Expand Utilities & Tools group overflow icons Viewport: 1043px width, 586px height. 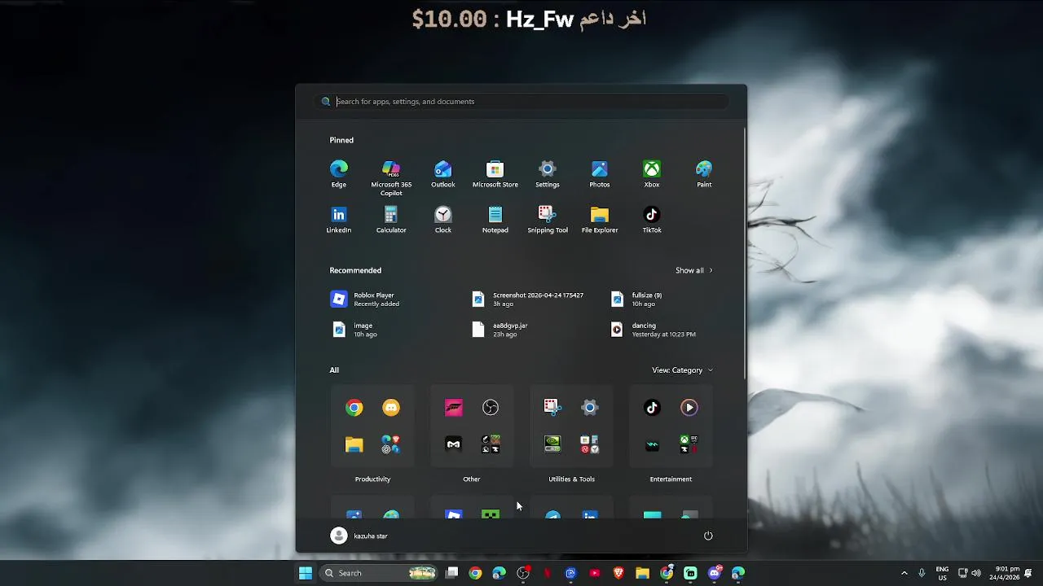(x=590, y=444)
